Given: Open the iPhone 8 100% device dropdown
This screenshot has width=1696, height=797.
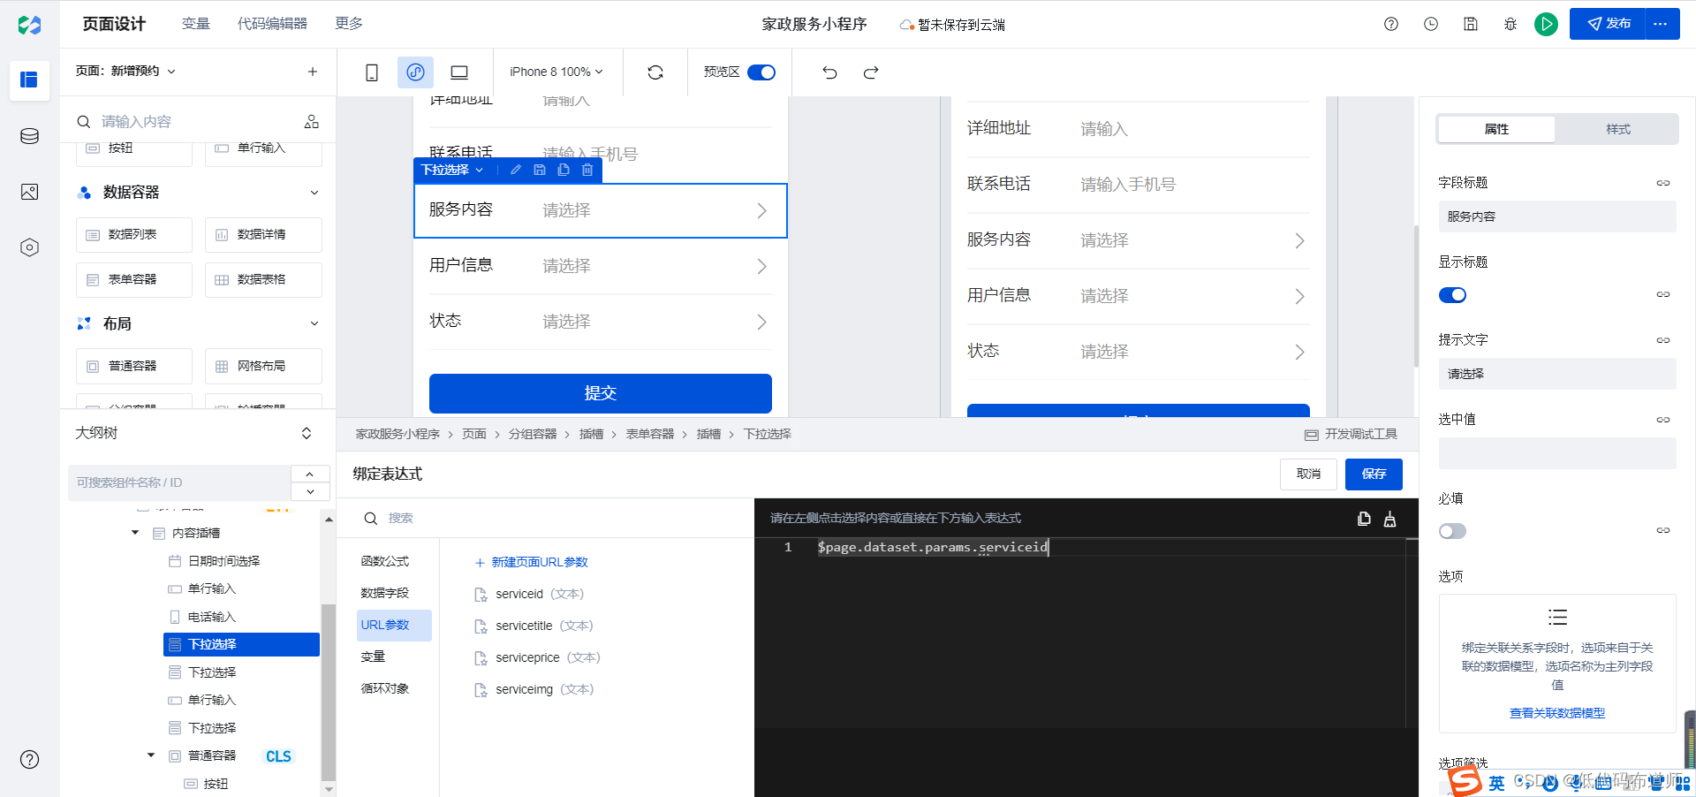Looking at the screenshot, I should 556,72.
